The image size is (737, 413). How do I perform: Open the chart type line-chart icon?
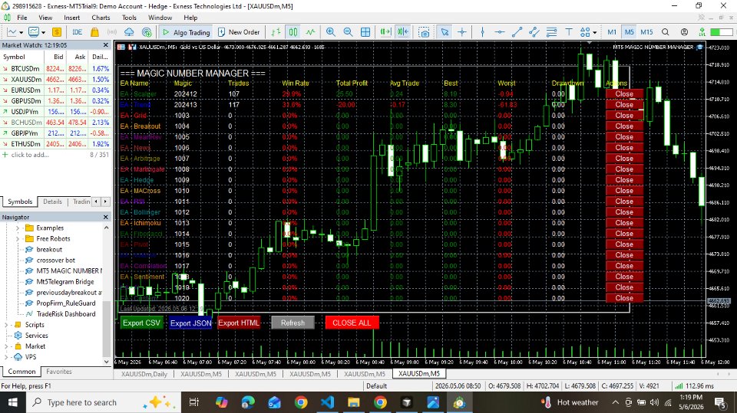[x=12, y=32]
